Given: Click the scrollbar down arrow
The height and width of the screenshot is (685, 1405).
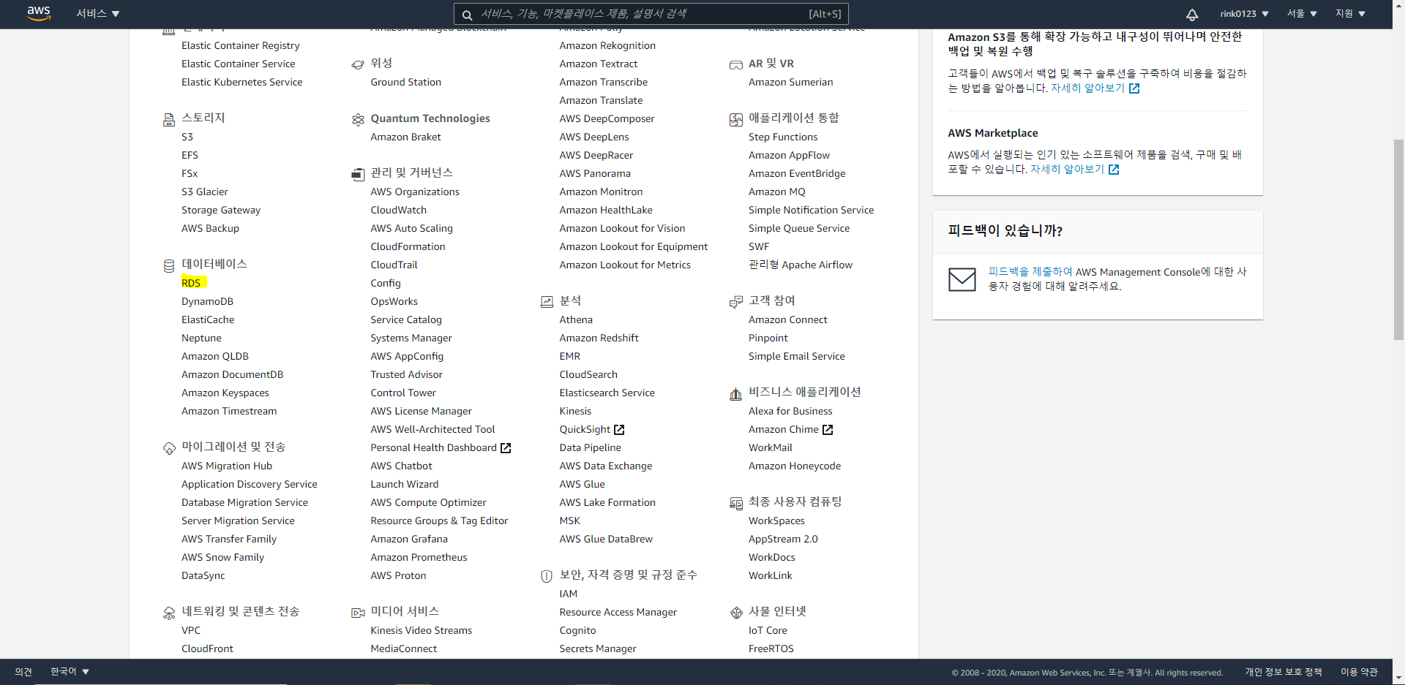Looking at the screenshot, I should [x=1398, y=678].
